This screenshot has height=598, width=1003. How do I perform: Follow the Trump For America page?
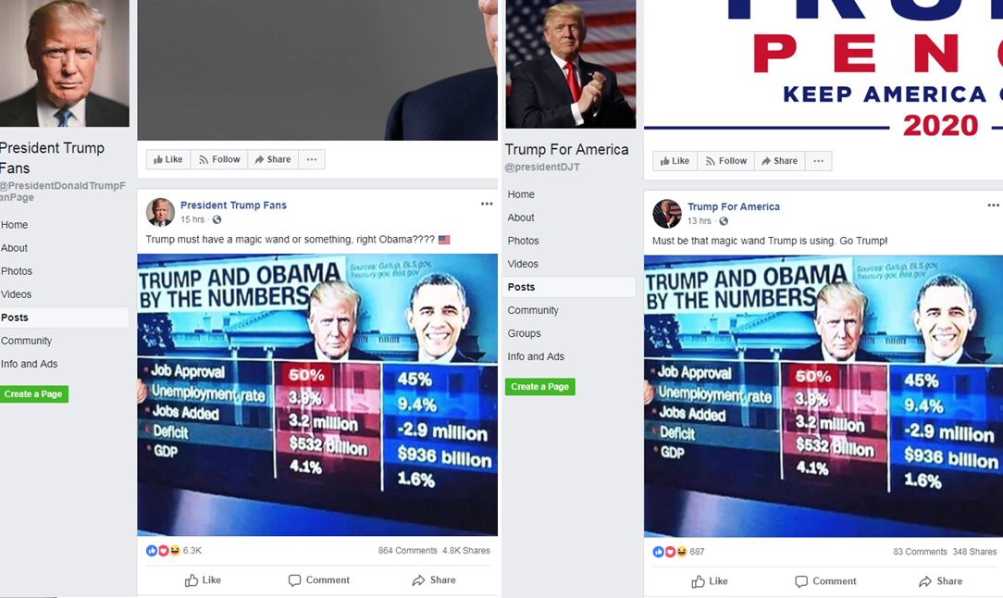(725, 161)
